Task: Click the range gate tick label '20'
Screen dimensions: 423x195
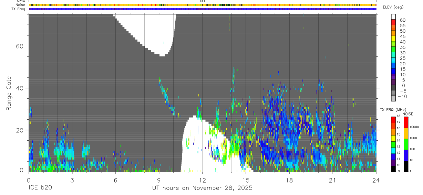Action: (x=20, y=130)
